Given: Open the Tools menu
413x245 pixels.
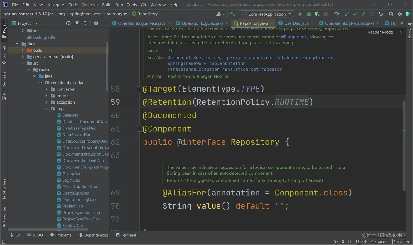Looking at the screenshot, I should [132, 5].
